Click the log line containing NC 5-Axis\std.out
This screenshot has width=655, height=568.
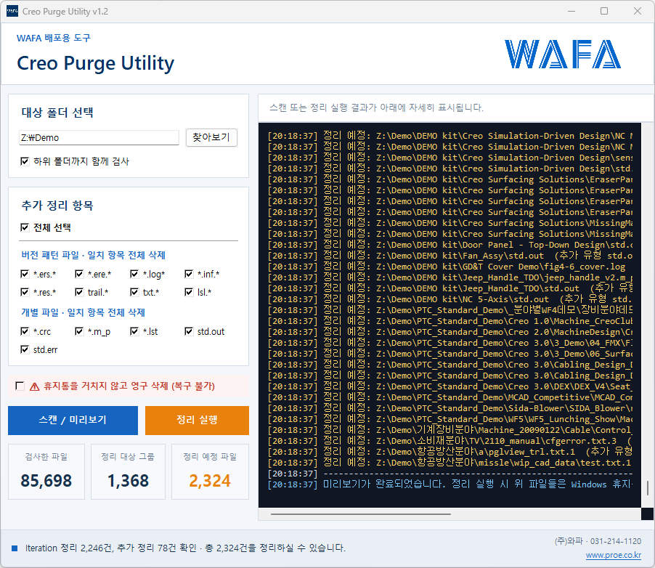(449, 299)
